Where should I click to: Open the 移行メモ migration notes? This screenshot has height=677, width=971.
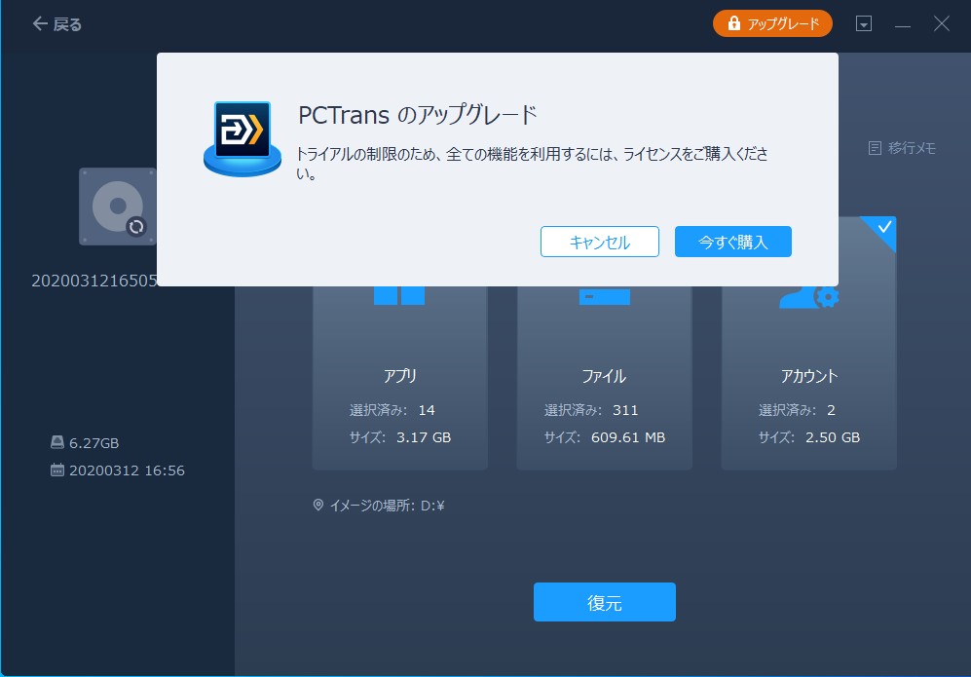click(x=902, y=148)
